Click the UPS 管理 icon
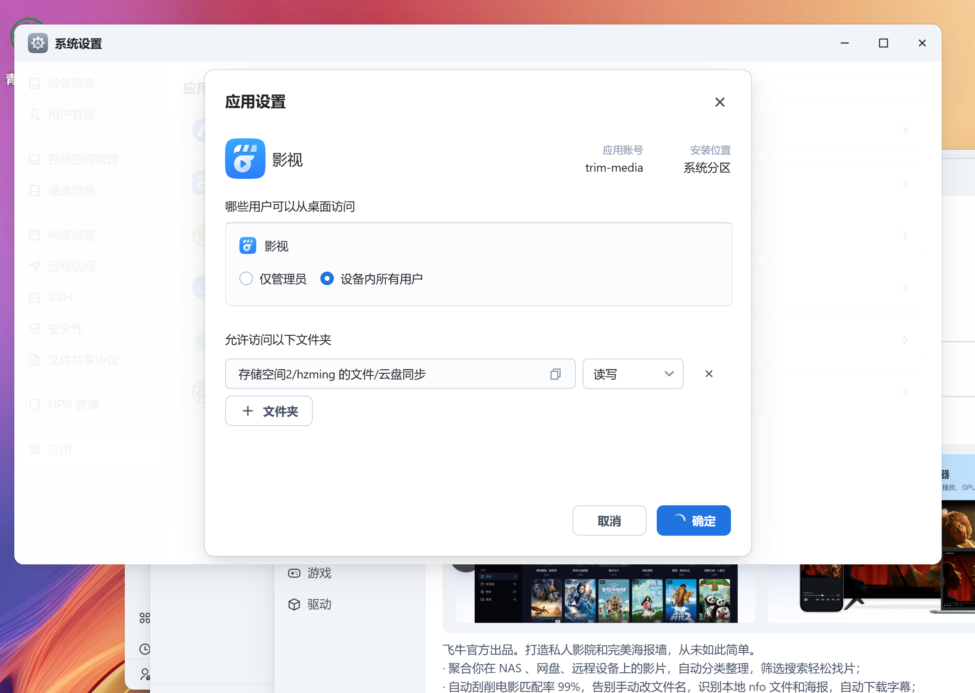 (35, 404)
